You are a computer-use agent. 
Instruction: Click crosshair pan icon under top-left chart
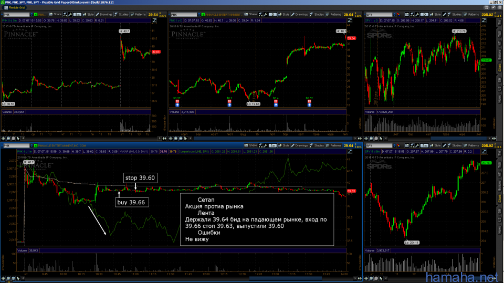click(x=3, y=139)
